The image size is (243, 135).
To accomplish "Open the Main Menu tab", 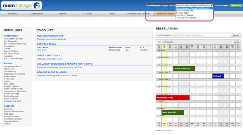I will (12, 13).
